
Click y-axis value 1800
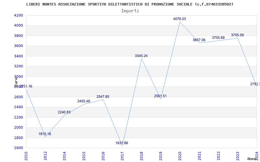19,138
